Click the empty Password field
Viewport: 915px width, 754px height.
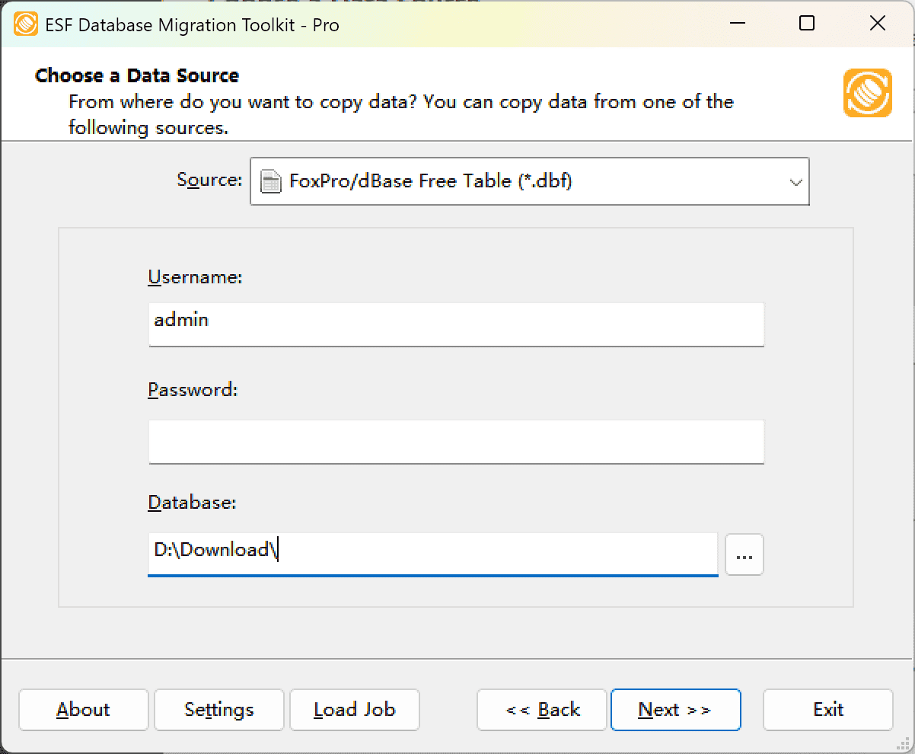tap(455, 442)
